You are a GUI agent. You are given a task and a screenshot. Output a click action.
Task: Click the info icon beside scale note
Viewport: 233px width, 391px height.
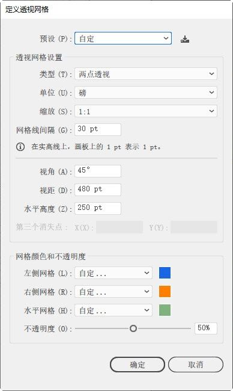point(20,147)
